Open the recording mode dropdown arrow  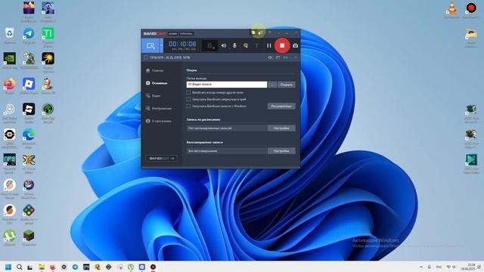[161, 45]
